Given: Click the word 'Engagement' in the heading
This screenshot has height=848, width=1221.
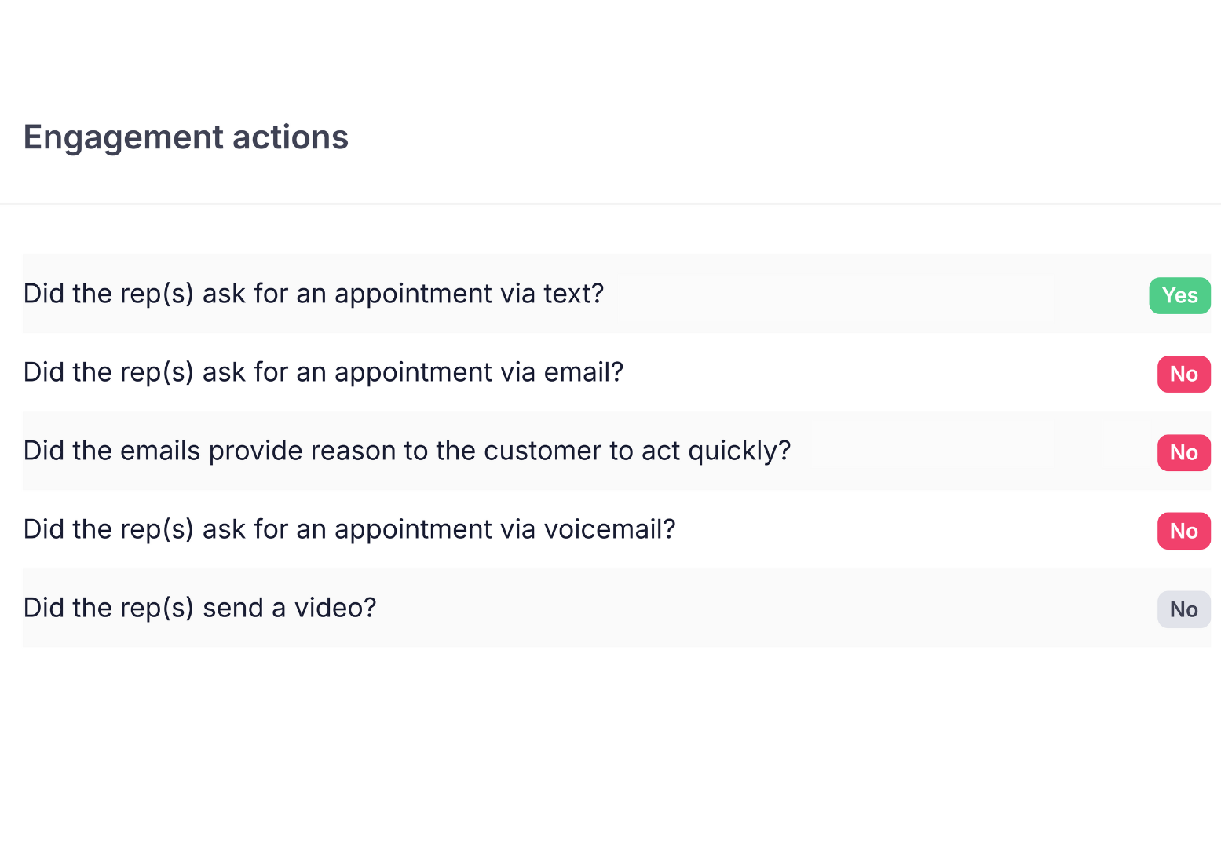Looking at the screenshot, I should (124, 138).
